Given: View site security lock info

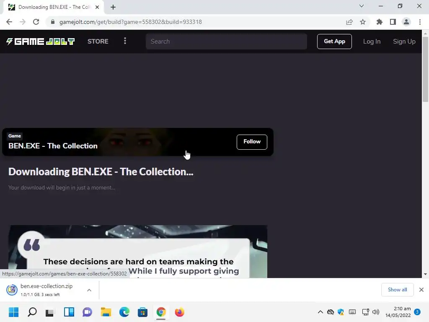Looking at the screenshot, I should 53,22.
